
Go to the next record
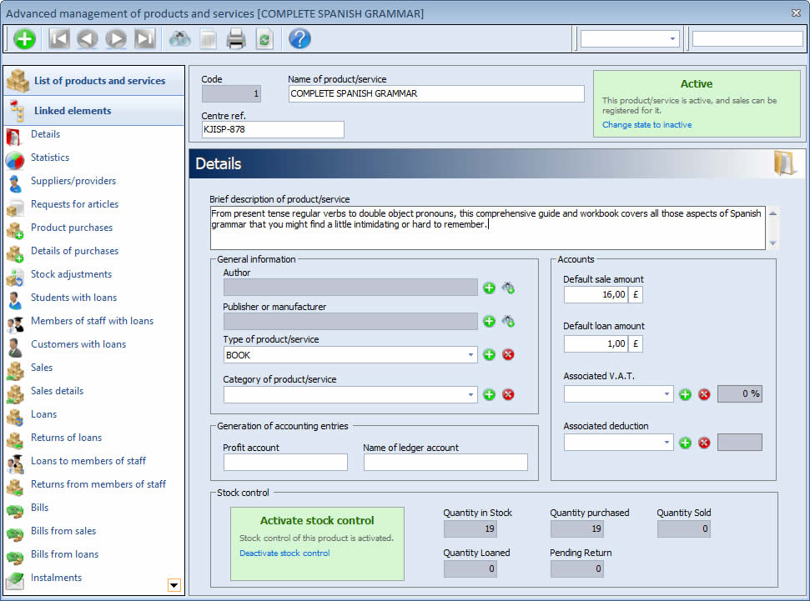(x=116, y=38)
